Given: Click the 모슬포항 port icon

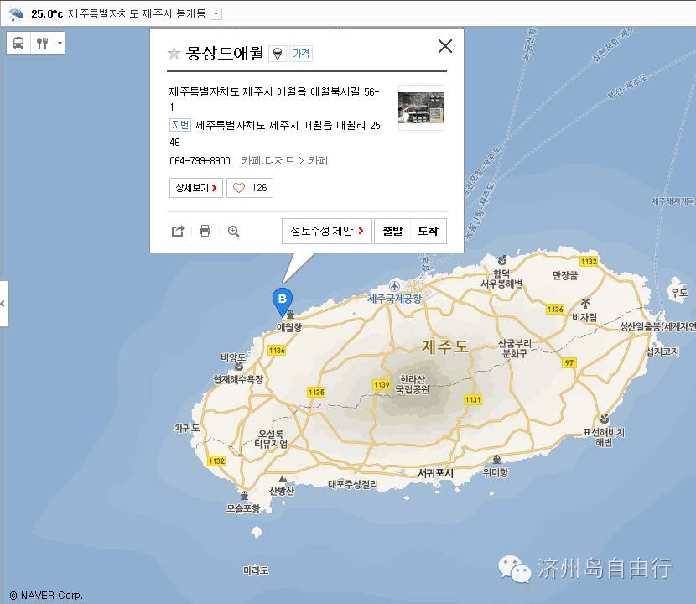Looking at the screenshot, I should click(x=244, y=496).
